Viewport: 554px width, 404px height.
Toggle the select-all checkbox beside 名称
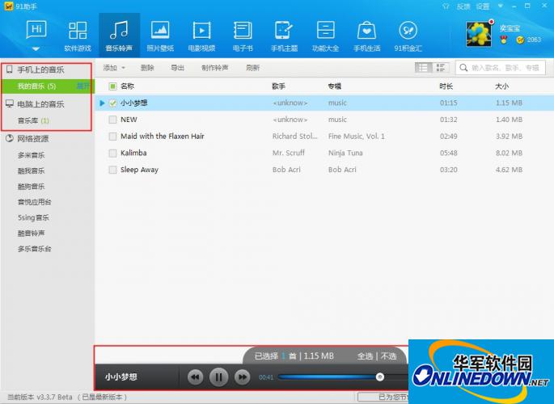click(113, 86)
